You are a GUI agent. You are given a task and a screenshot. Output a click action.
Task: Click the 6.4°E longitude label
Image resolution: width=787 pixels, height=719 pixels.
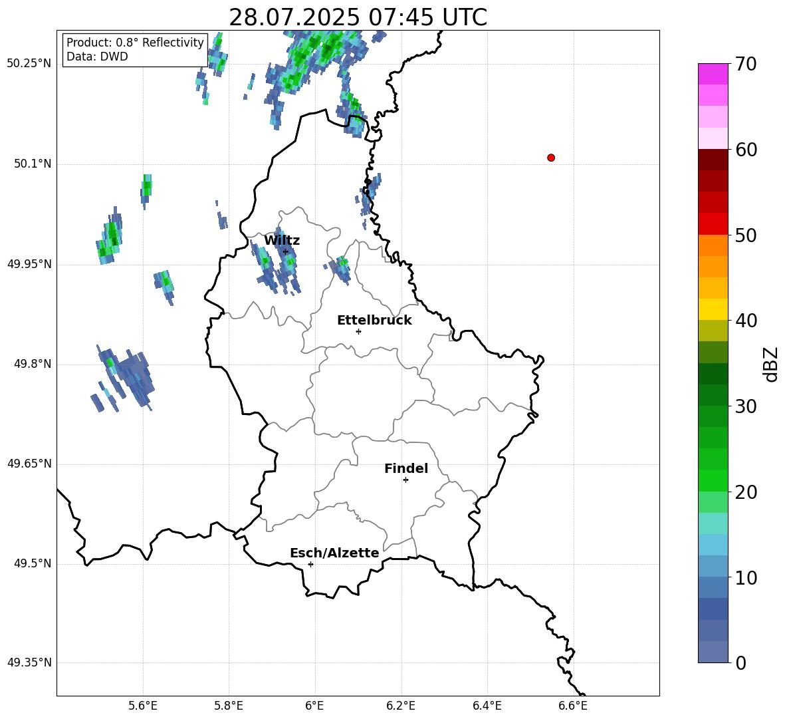487,706
